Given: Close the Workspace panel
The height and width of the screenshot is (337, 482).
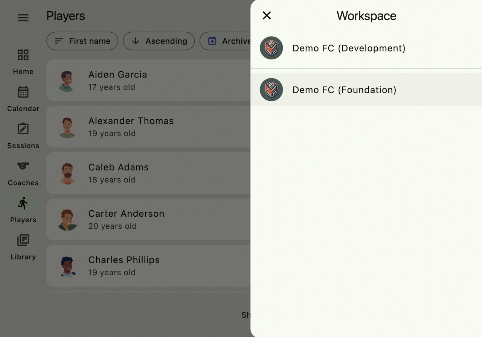Looking at the screenshot, I should click(x=267, y=15).
